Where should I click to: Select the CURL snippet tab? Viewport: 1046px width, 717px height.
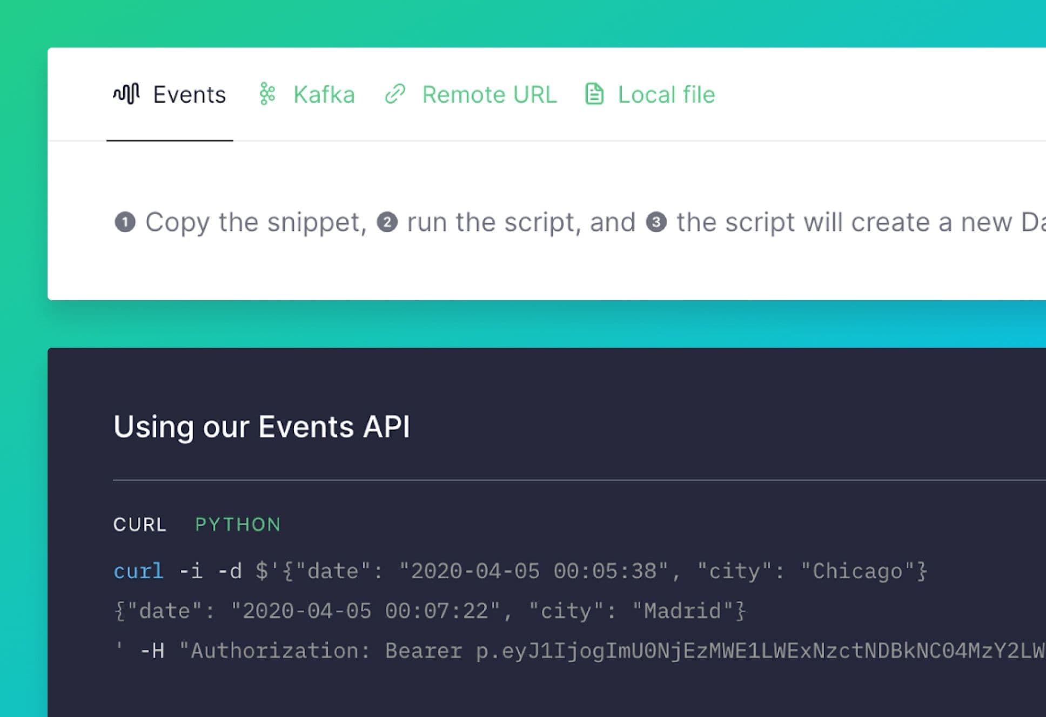point(140,524)
